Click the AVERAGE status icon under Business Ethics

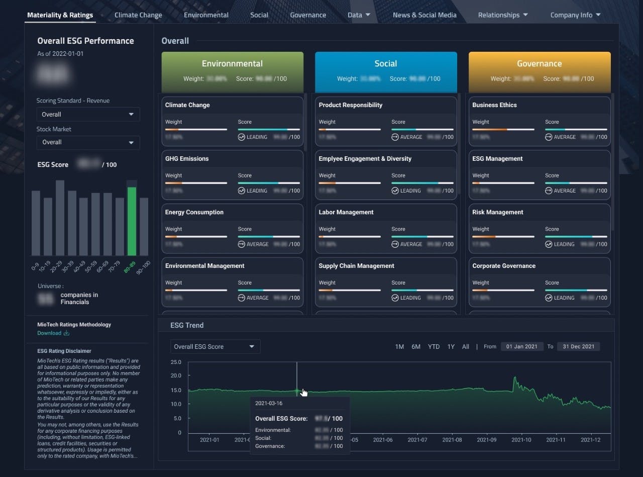[549, 137]
